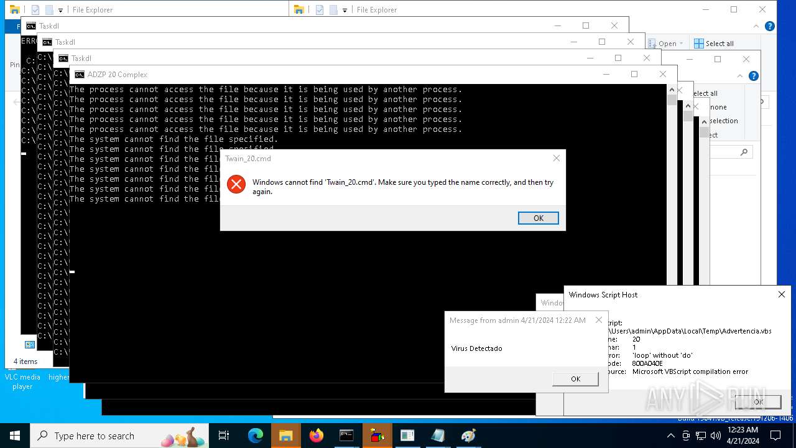Open the Paint palette taskbar icon
The width and height of the screenshot is (796, 448).
[x=468, y=436]
